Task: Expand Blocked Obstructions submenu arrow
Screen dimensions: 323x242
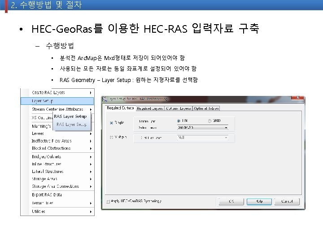Action: 91,148
